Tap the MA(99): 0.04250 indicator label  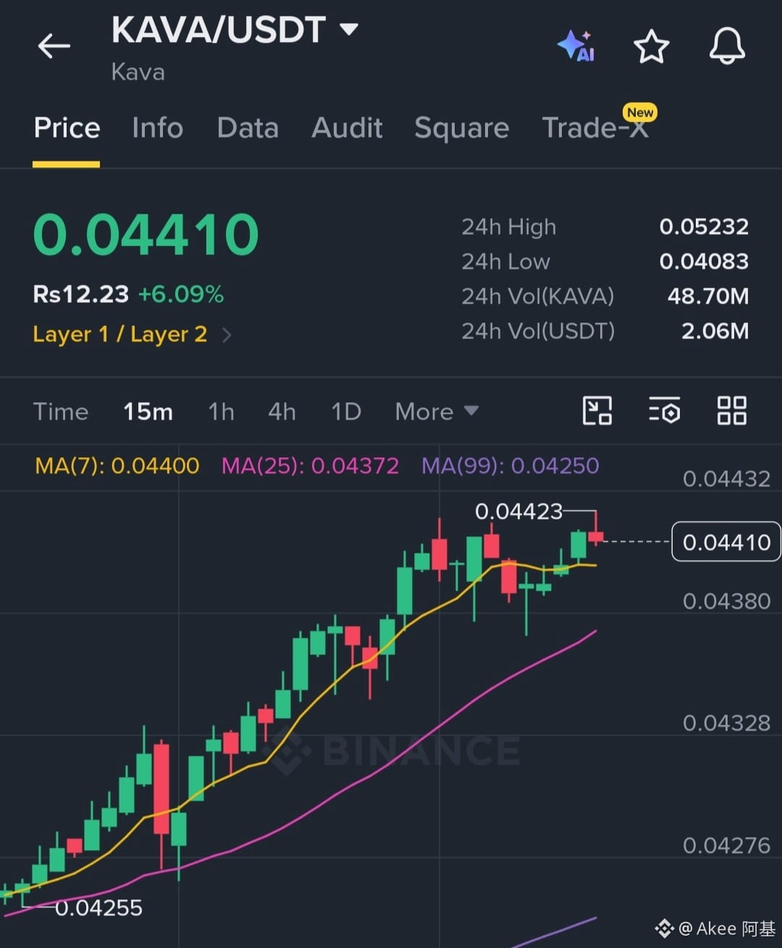[510, 465]
